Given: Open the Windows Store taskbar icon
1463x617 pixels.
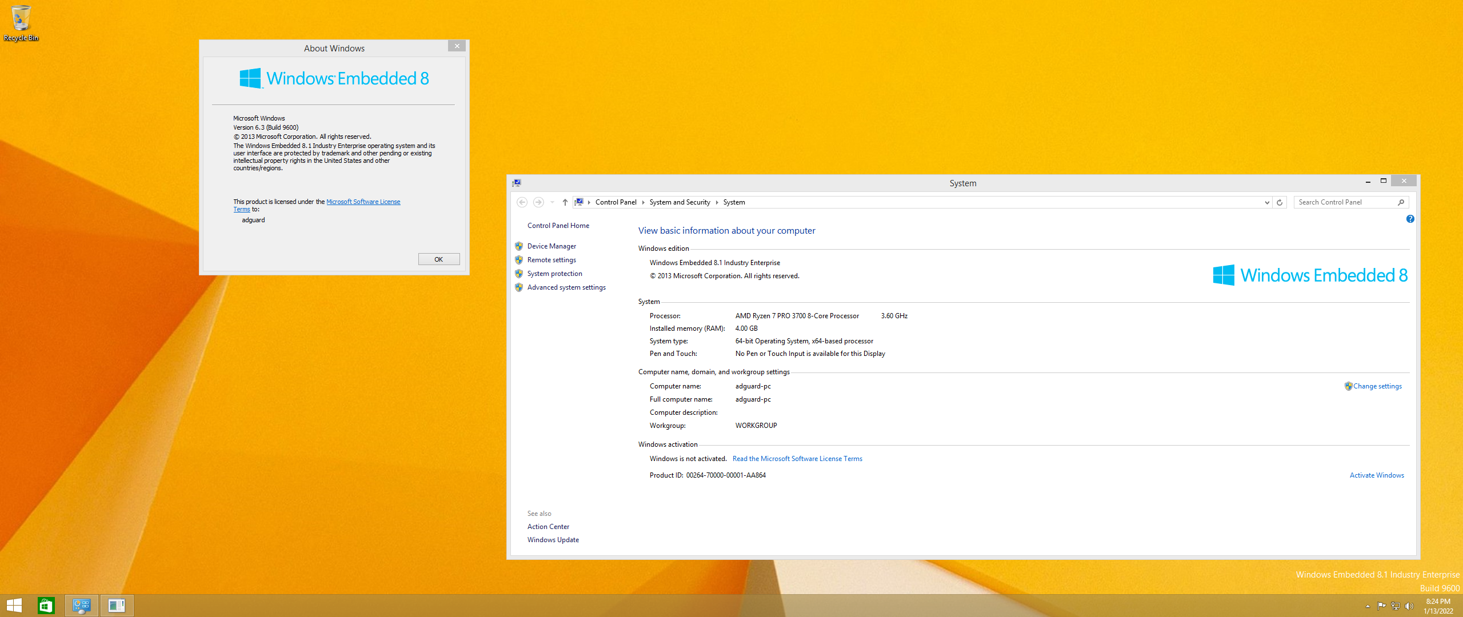Looking at the screenshot, I should (46, 606).
